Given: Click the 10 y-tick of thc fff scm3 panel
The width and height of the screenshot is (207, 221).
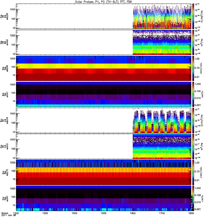Looking at the screenshot, I should [14, 158].
